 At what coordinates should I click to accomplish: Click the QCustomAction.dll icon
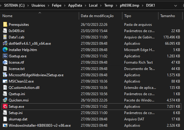[5, 88]
